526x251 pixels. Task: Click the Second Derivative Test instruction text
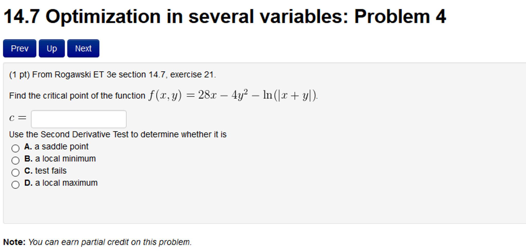click(118, 134)
